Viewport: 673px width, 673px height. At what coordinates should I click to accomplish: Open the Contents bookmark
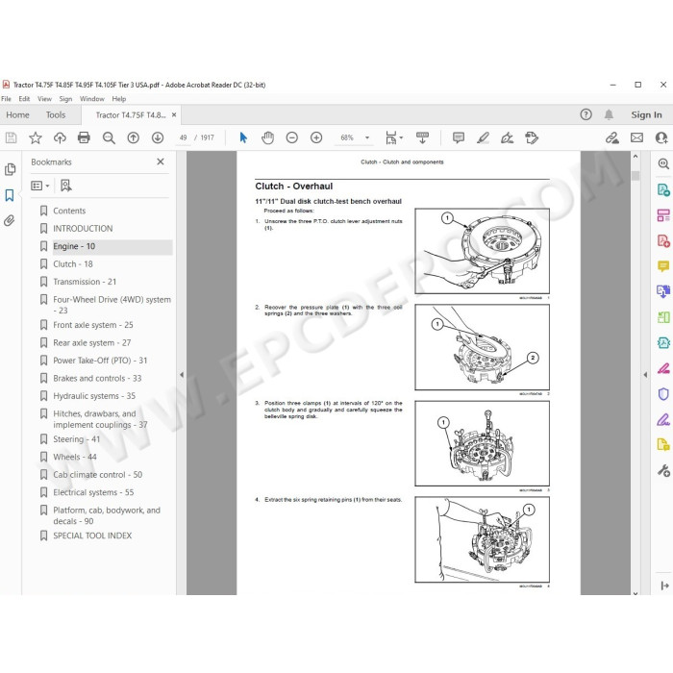click(69, 211)
